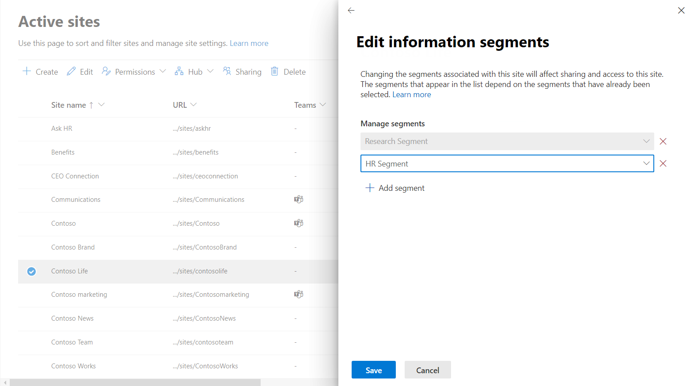694x386 pixels.
Task: Click the horizontal scrollbar under the site list
Action: (x=135, y=382)
